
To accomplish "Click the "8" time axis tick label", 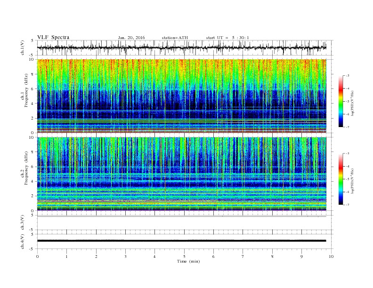I will click(x=272, y=256).
